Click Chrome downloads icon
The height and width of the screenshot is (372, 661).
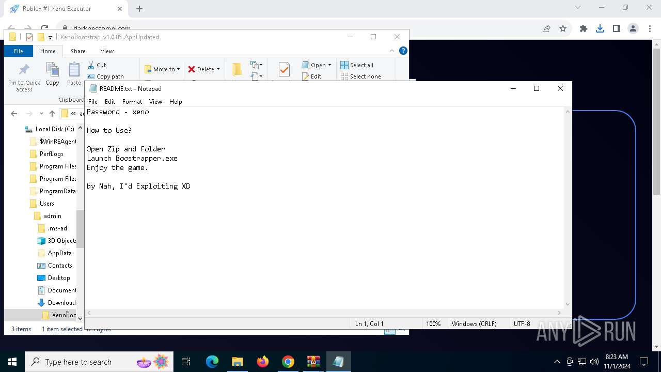click(600, 29)
